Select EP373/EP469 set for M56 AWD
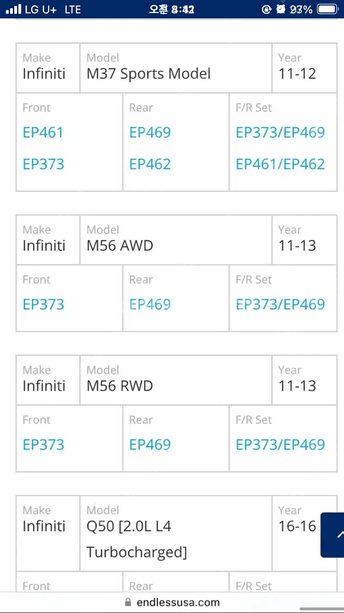The width and height of the screenshot is (344, 613). click(x=280, y=304)
